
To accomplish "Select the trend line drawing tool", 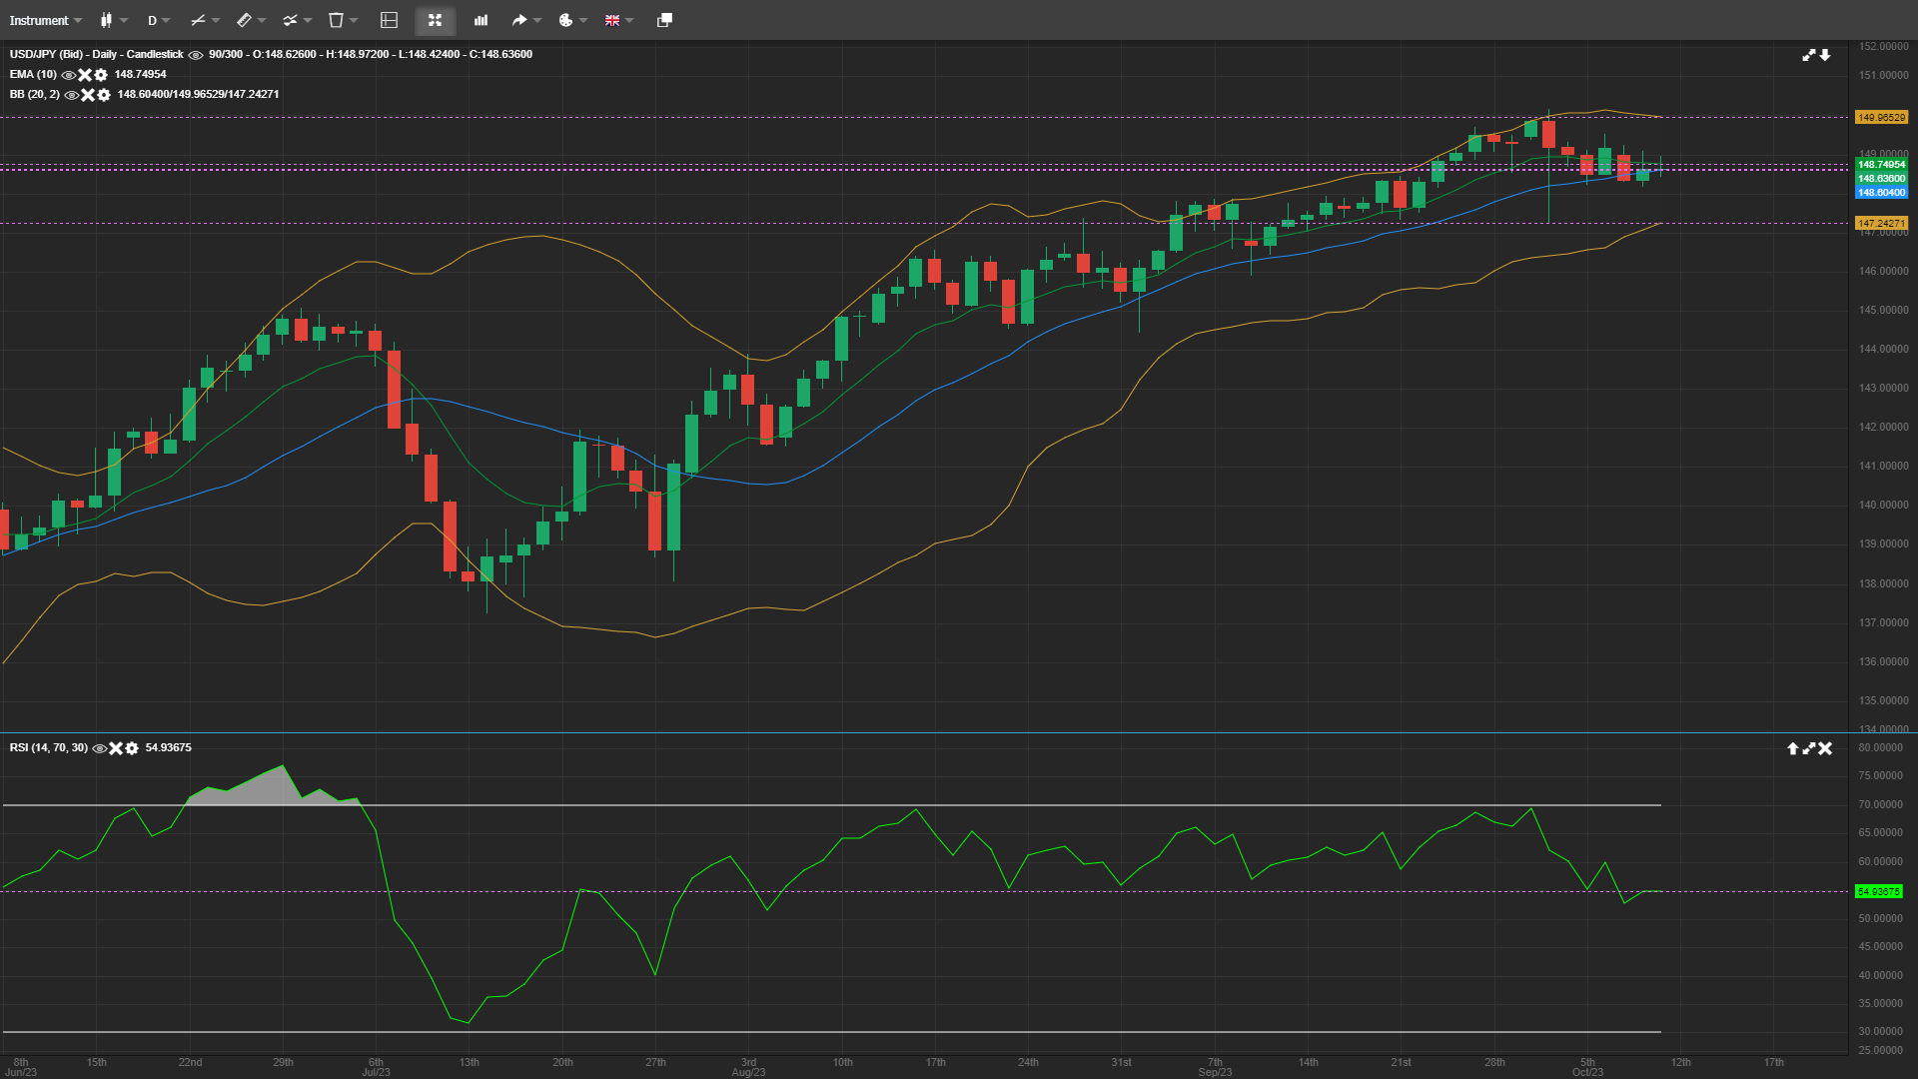I will tap(198, 20).
